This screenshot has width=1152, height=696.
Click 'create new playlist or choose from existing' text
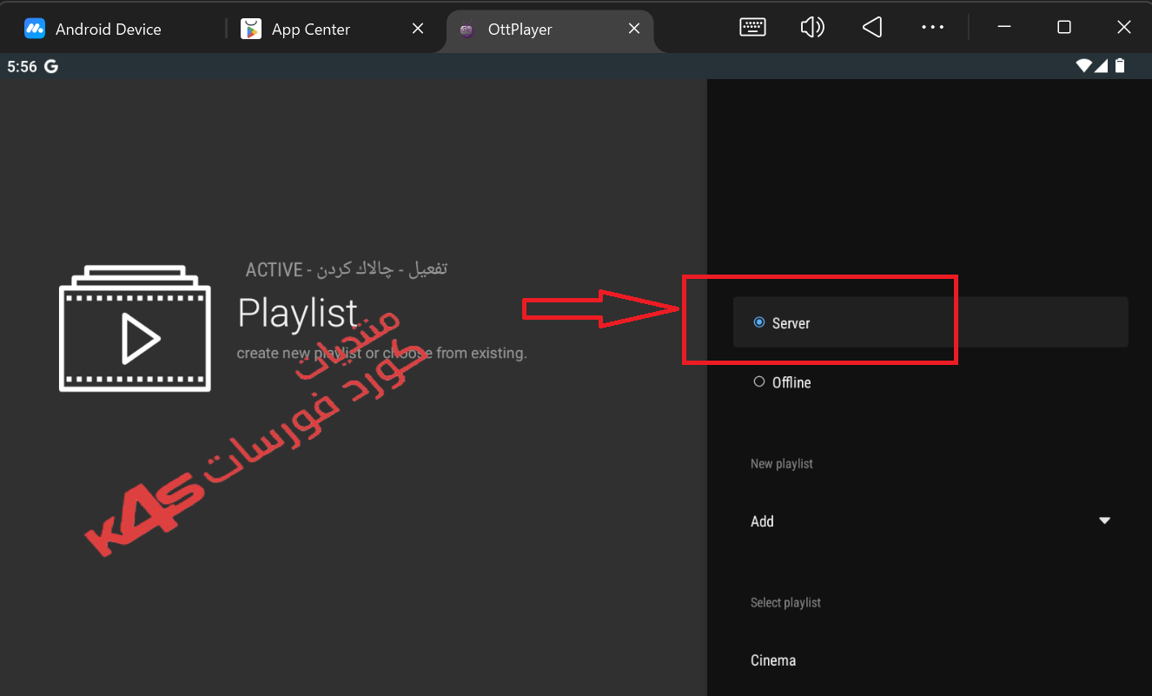381,354
